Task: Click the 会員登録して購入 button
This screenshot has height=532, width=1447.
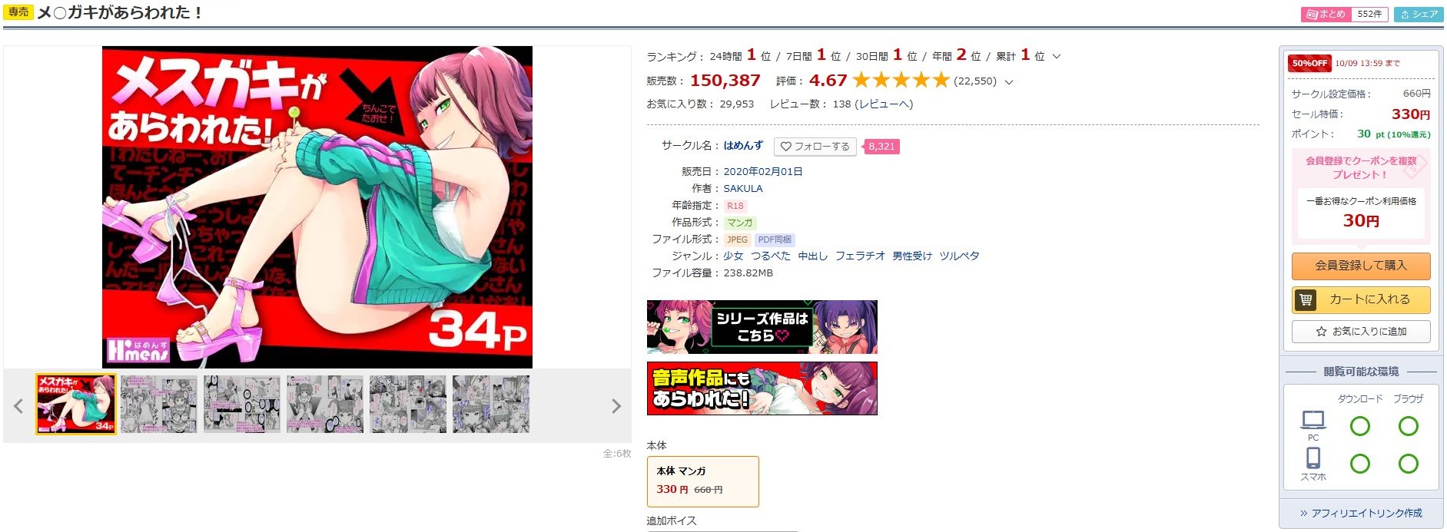Action: click(1360, 266)
